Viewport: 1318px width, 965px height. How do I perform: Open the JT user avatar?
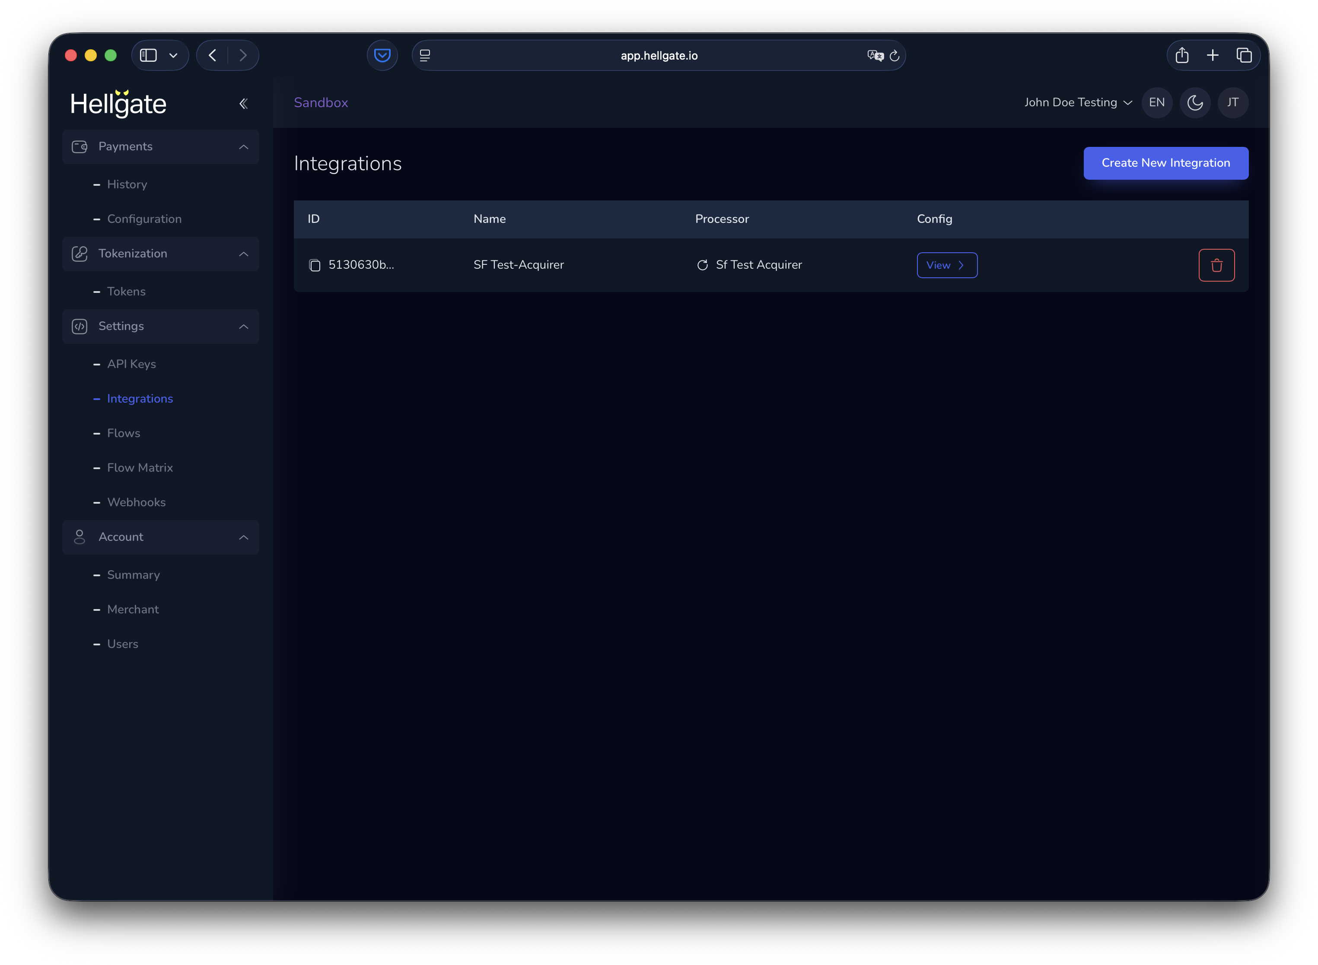(x=1233, y=102)
